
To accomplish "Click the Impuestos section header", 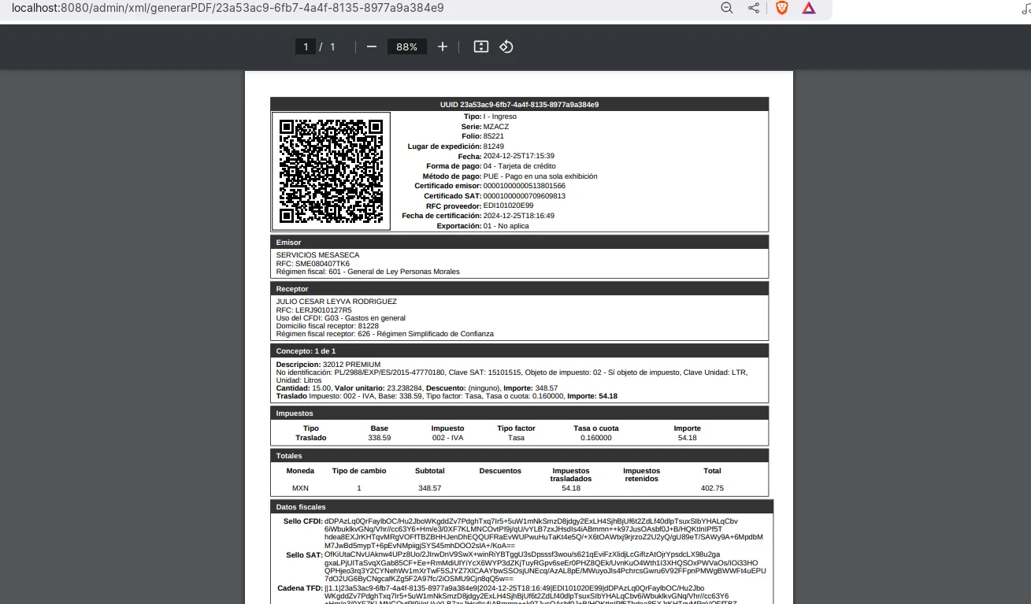I will (x=519, y=413).
